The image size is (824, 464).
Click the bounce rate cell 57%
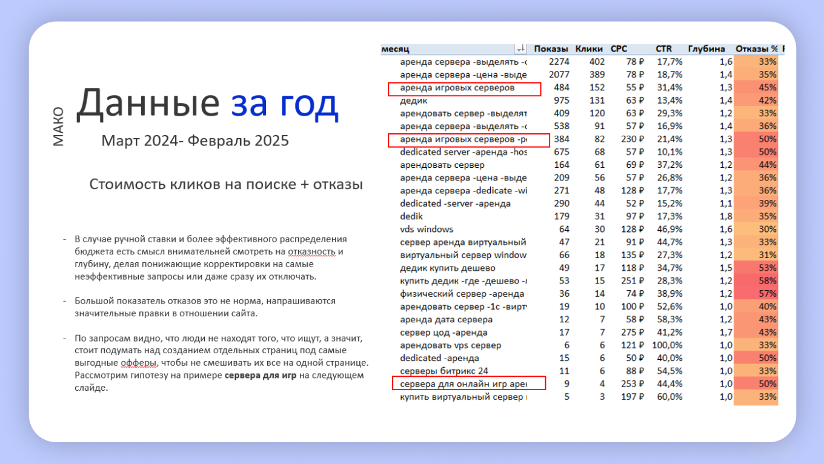coord(756,294)
